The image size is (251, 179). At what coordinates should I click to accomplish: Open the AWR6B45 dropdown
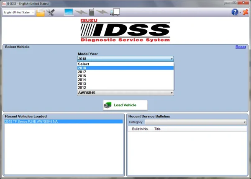[x=125, y=93]
